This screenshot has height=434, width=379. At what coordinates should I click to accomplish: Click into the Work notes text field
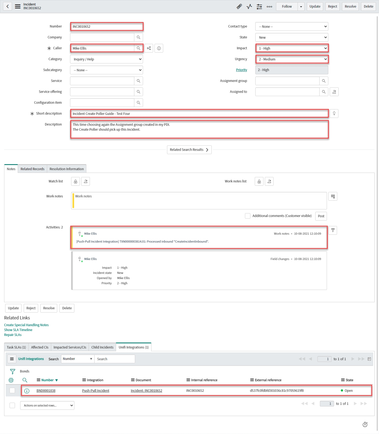coord(199,201)
